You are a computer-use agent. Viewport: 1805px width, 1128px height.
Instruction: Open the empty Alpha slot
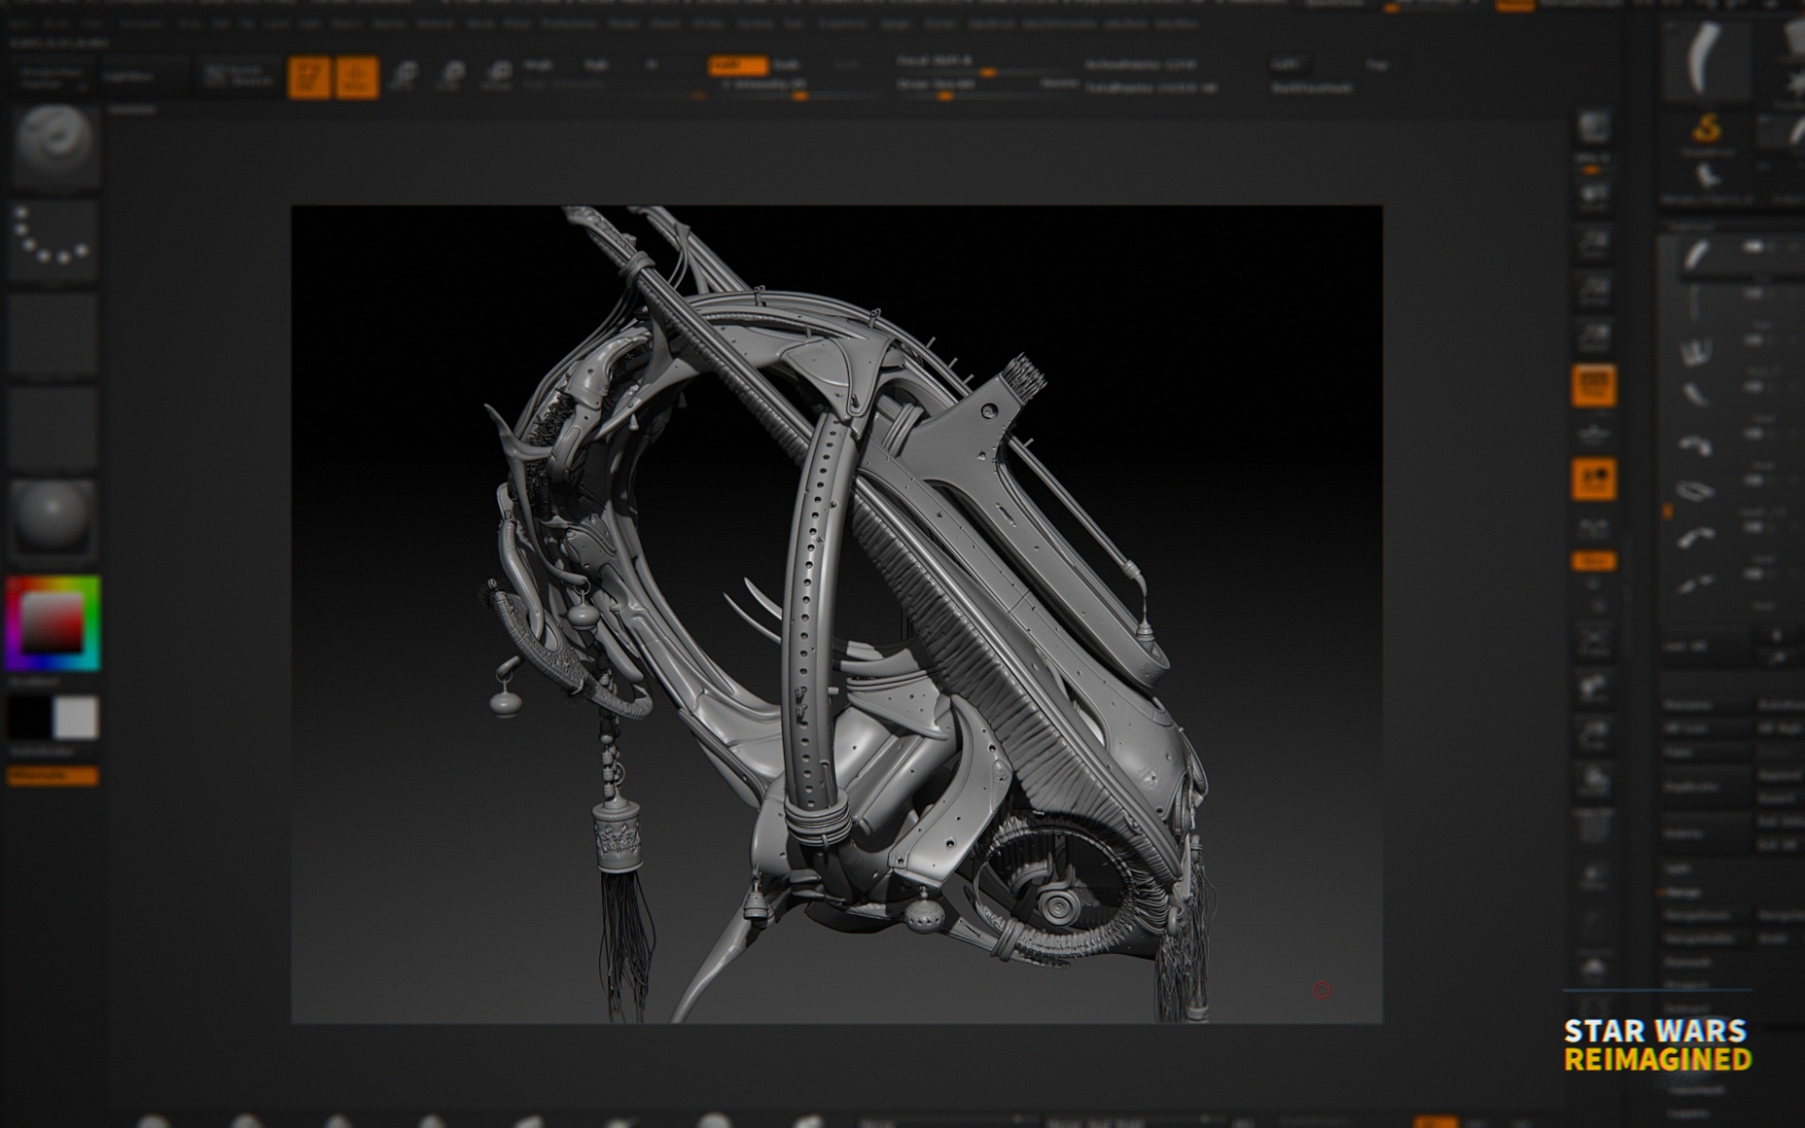tap(53, 333)
